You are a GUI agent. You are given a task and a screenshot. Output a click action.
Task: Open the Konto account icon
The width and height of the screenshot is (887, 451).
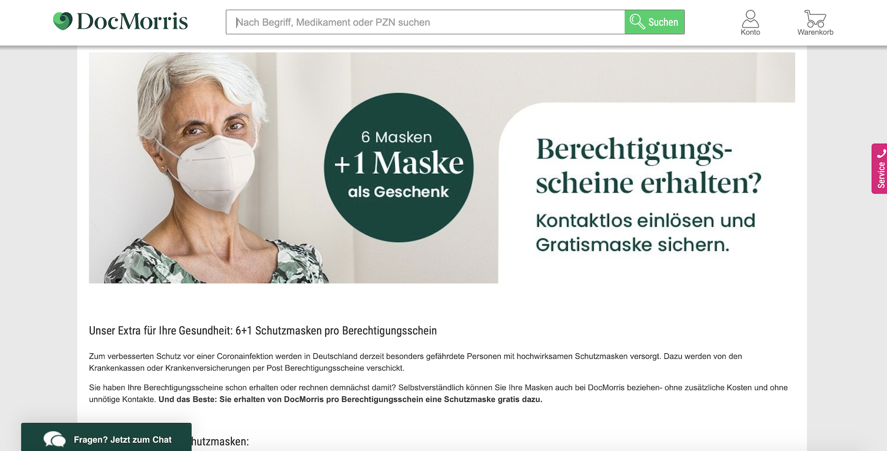(750, 19)
